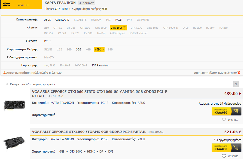Click the 521.06 € price
The width and height of the screenshot is (243, 159).
tap(232, 132)
